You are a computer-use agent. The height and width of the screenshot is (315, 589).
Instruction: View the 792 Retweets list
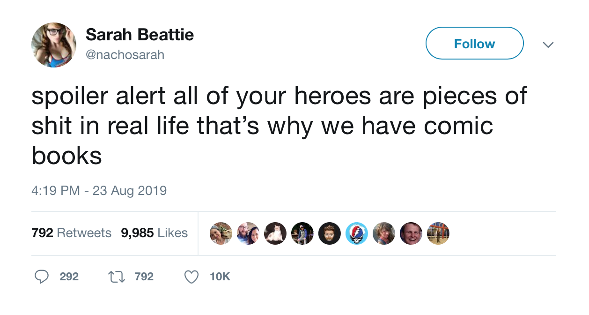point(71,233)
